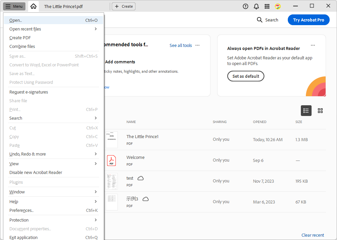Select Create PDF from the menu
The image size is (337, 240).
coord(20,38)
